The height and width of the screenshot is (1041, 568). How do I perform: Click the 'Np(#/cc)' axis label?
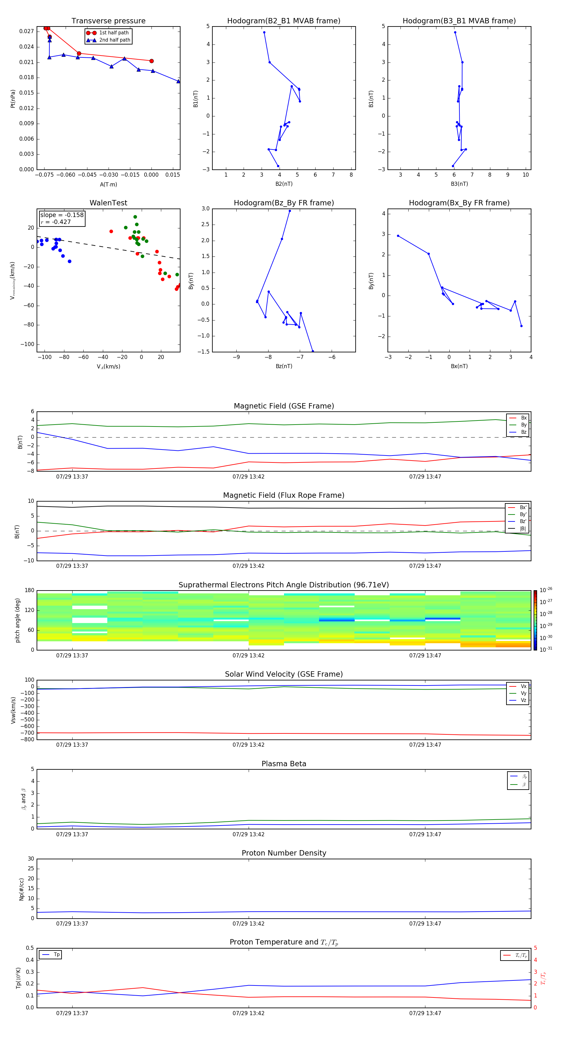[x=21, y=889]
